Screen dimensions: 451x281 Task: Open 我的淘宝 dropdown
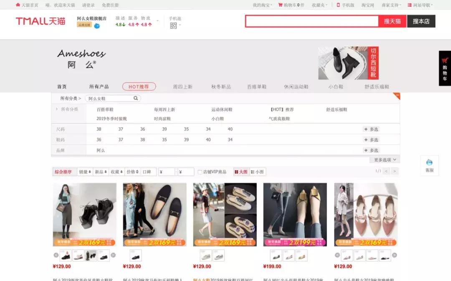tap(262, 5)
